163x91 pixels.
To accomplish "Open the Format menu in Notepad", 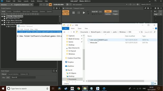I will [26, 29].
